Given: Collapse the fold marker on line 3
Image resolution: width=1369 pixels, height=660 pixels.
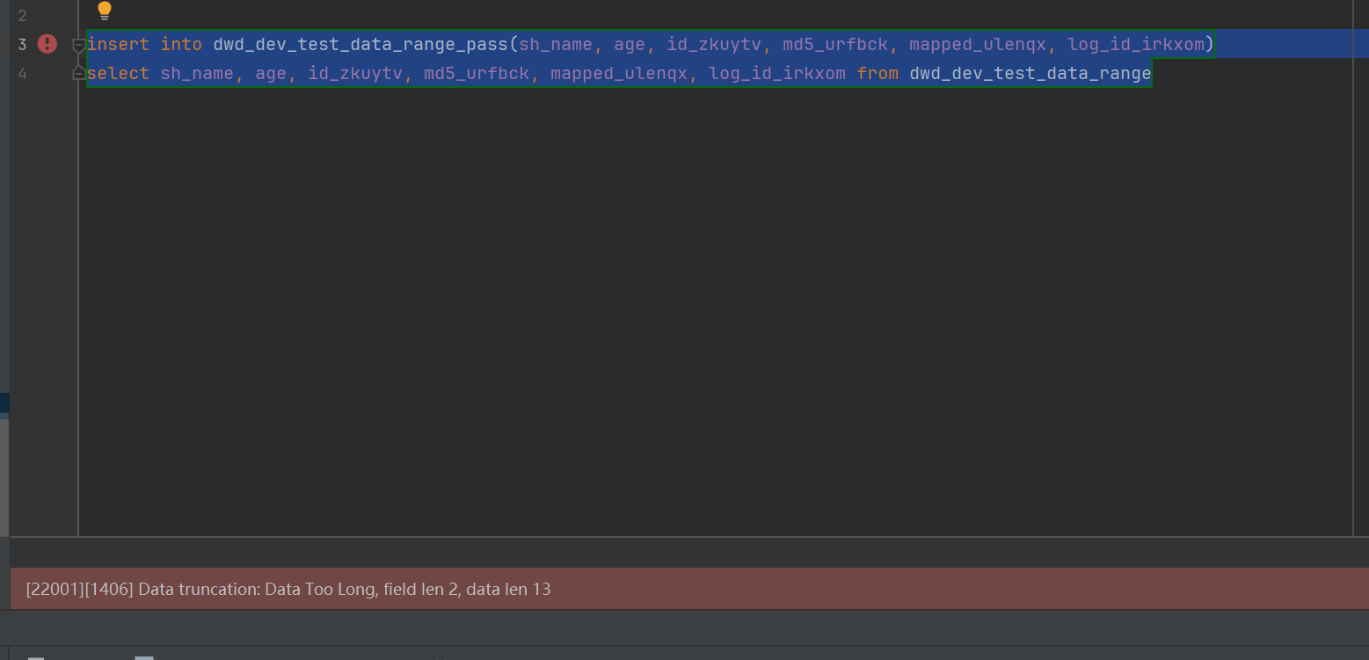Looking at the screenshot, I should tap(78, 44).
